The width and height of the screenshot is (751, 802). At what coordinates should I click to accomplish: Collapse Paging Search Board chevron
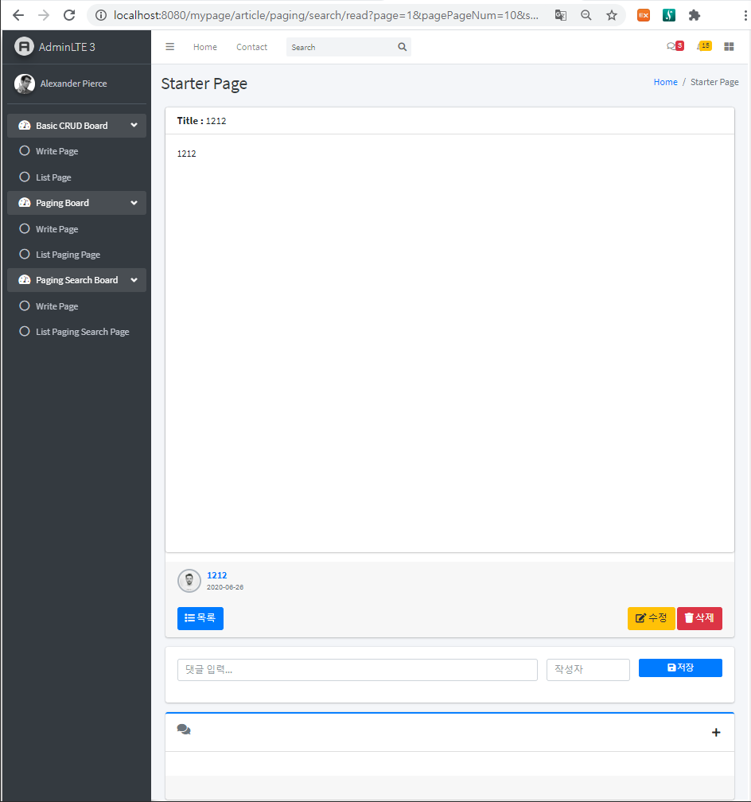[x=134, y=280]
